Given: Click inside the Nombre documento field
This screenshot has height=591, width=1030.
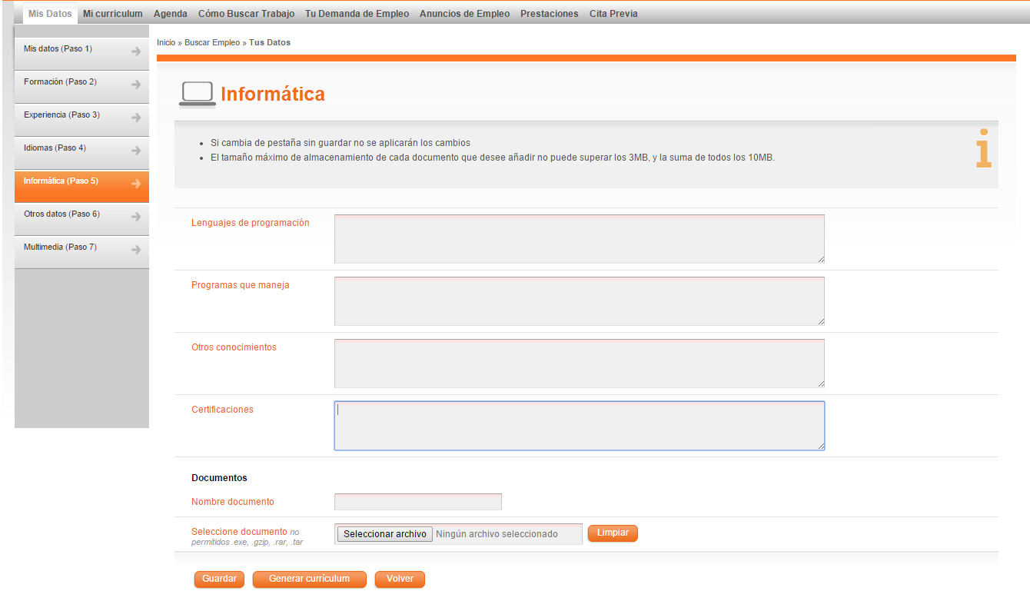Looking at the screenshot, I should pyautogui.click(x=417, y=501).
